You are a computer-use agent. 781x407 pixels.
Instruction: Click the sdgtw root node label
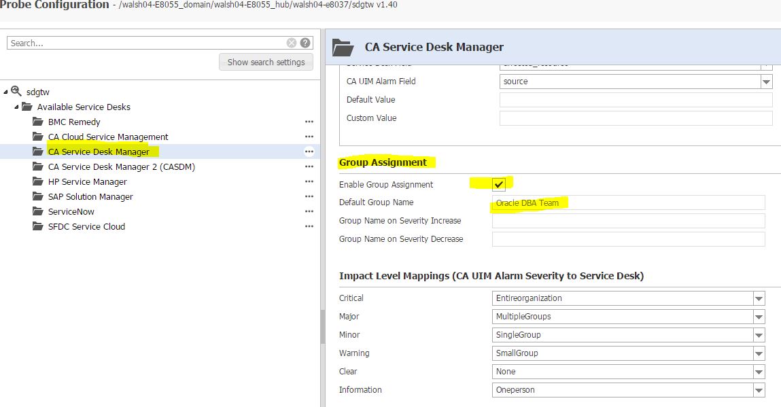[38, 92]
